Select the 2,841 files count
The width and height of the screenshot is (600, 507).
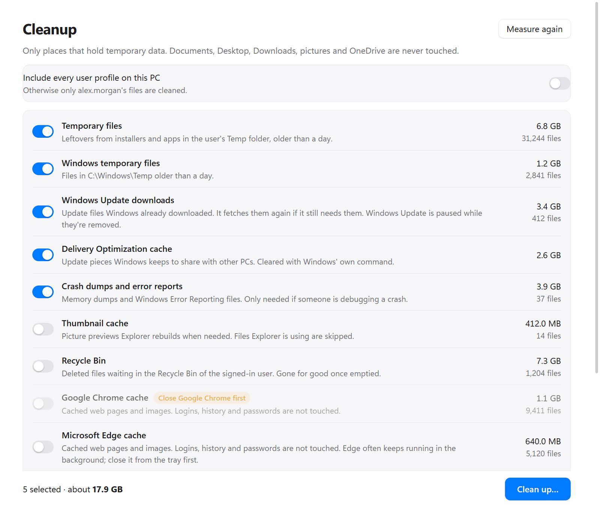click(x=543, y=175)
